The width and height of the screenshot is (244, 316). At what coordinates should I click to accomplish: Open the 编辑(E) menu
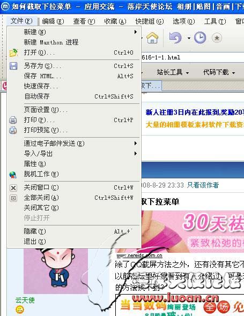53,21
